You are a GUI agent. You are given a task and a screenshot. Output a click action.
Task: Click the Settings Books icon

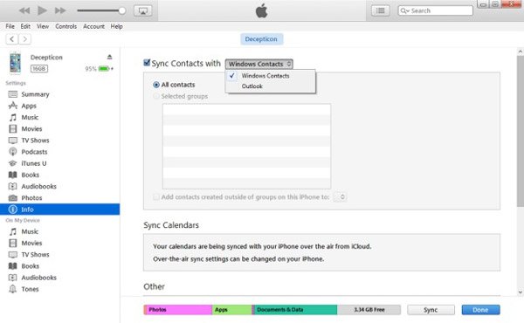(13, 175)
